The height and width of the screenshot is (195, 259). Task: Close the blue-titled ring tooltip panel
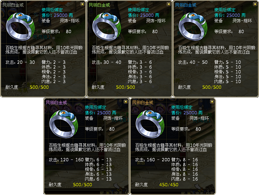tap(255, 4)
